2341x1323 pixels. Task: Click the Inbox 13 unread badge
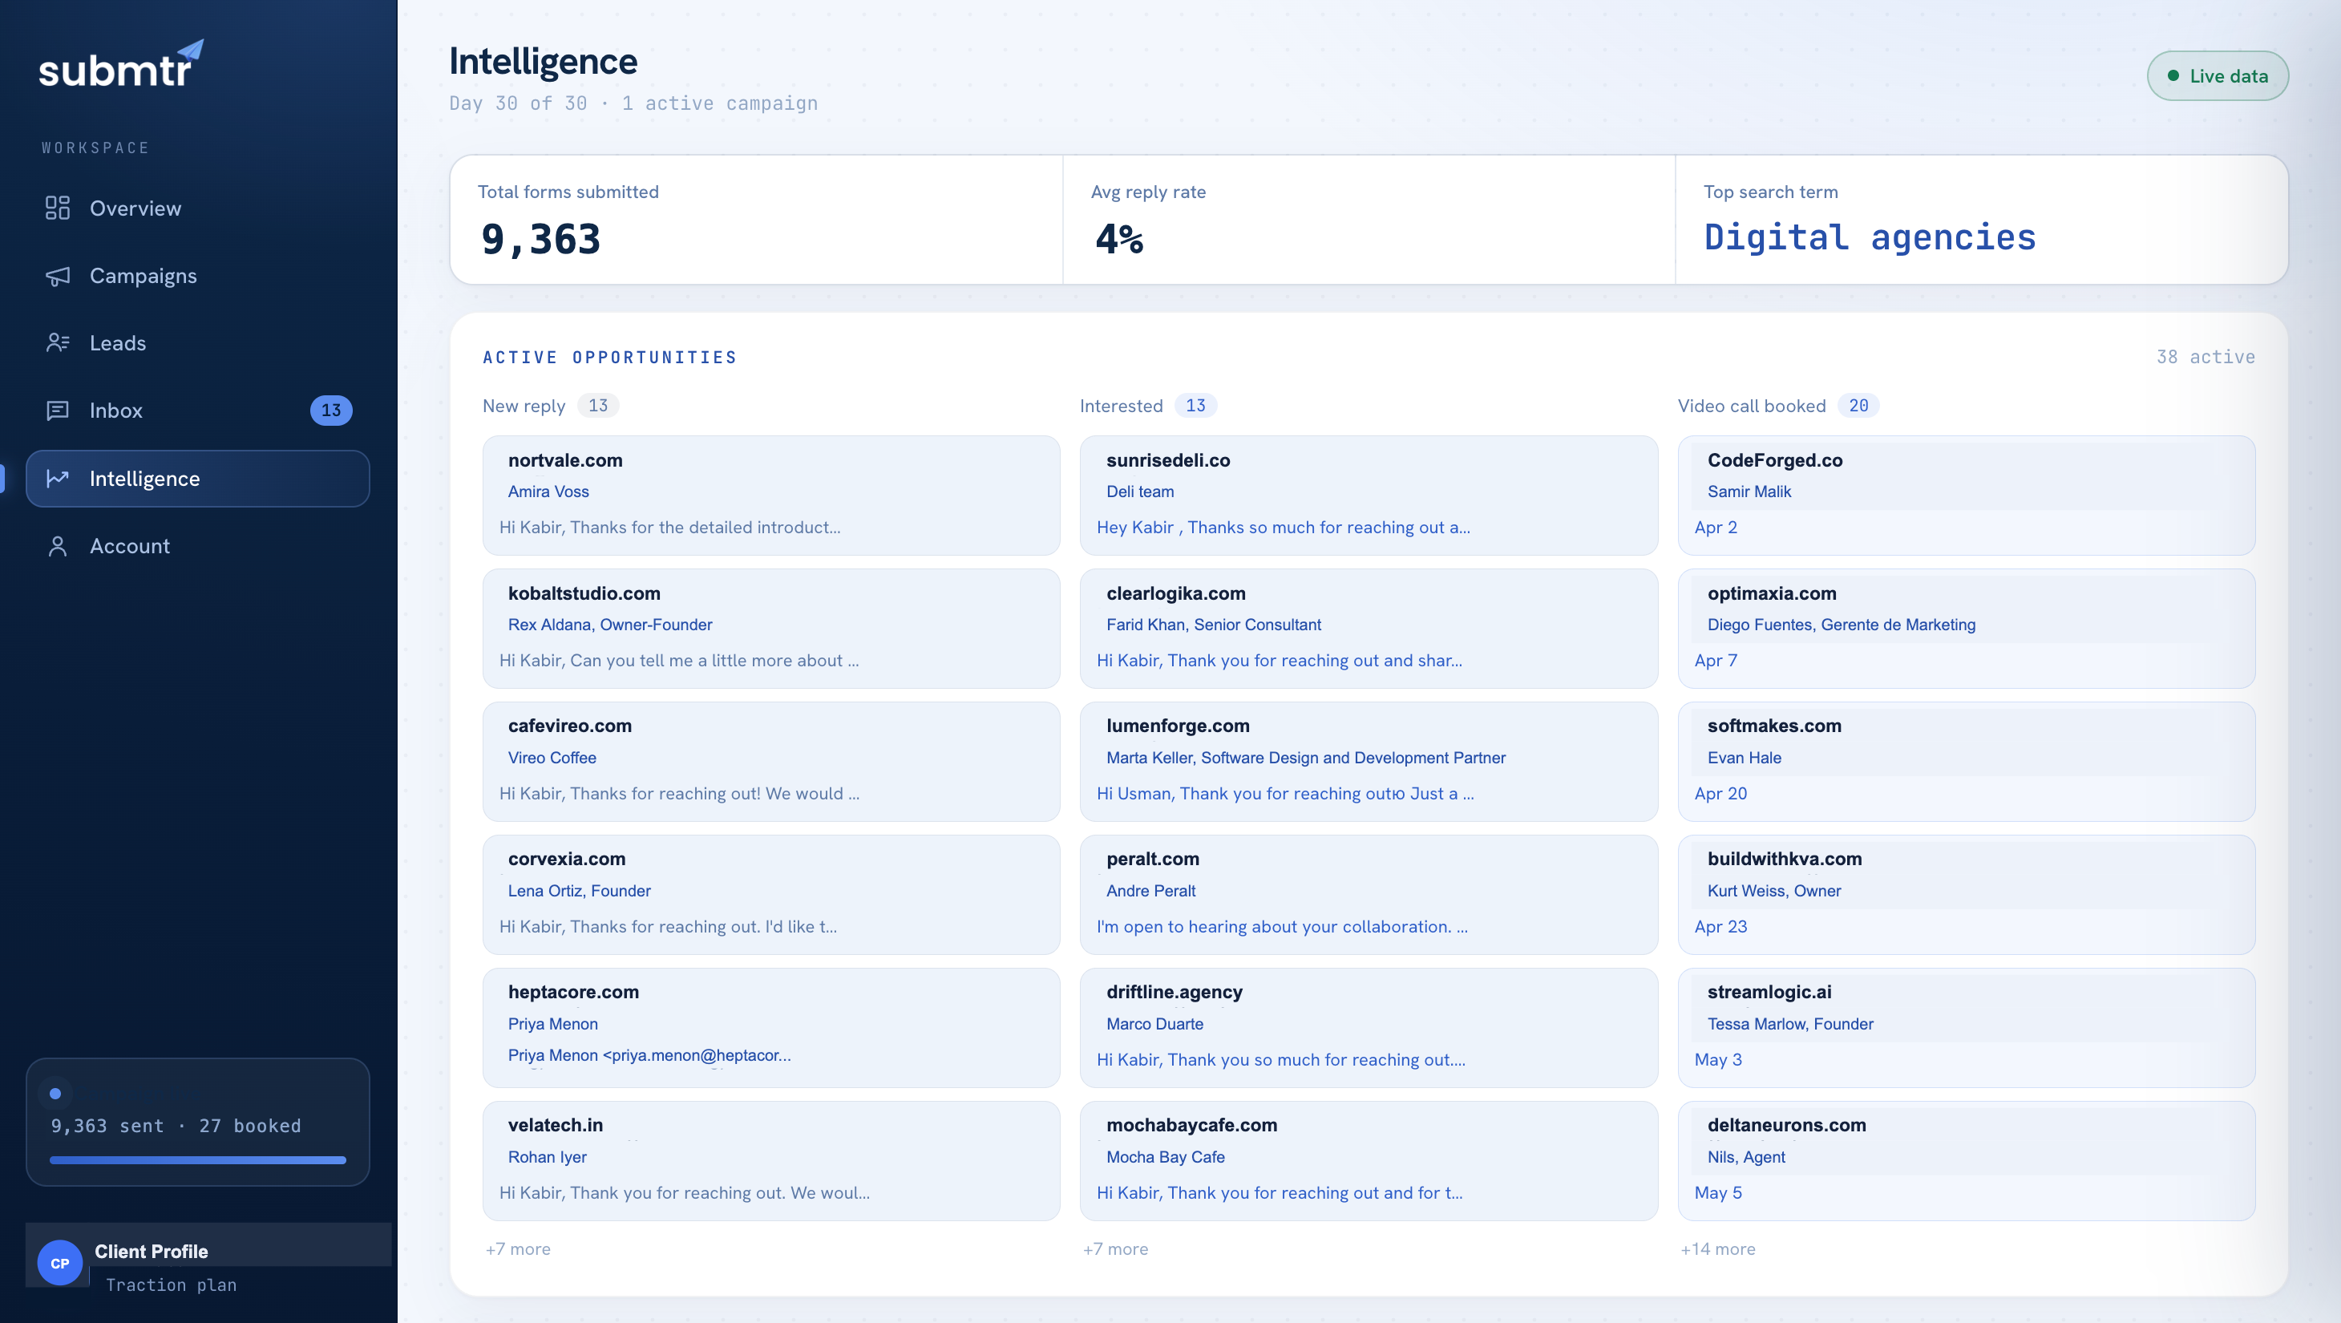[331, 410]
